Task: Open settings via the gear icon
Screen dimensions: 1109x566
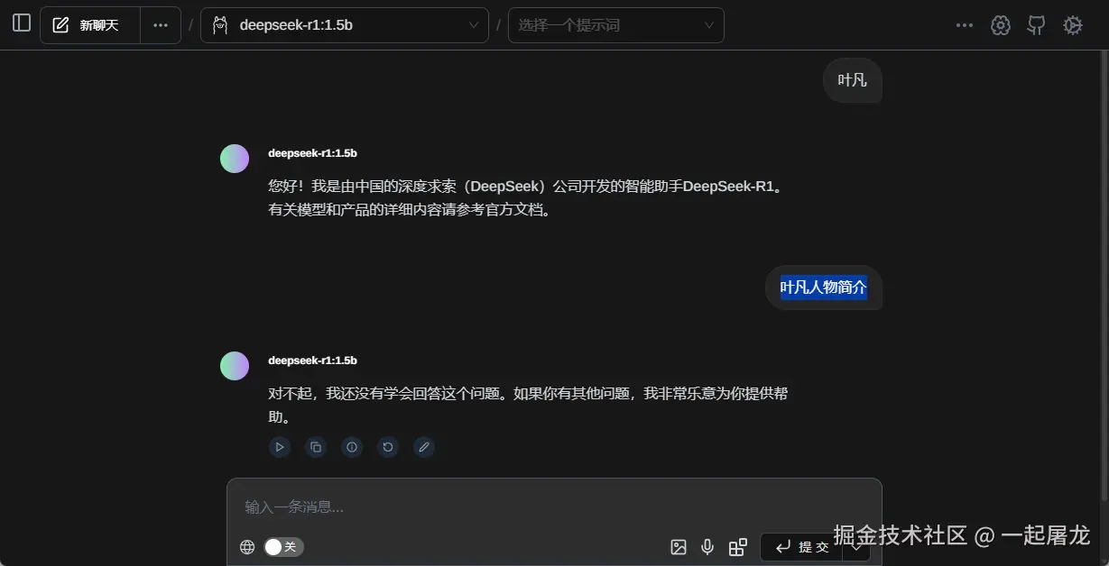Action: pos(1072,25)
